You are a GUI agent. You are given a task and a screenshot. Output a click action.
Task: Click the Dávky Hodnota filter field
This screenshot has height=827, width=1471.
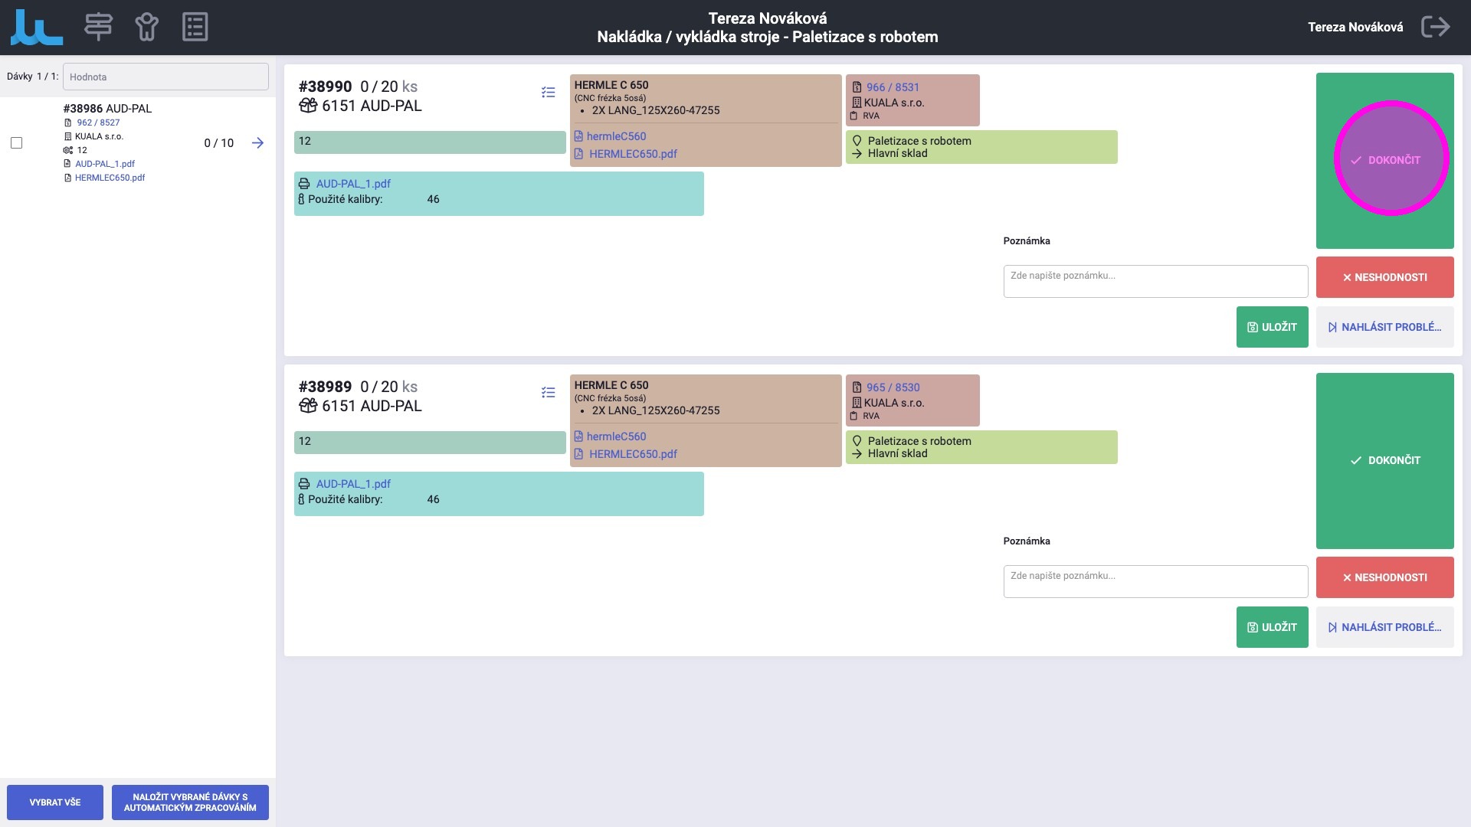tap(165, 77)
